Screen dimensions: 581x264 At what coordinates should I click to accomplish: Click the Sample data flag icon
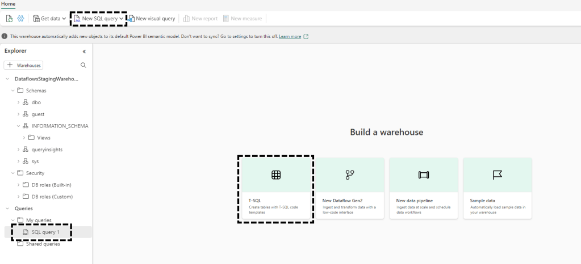497,175
